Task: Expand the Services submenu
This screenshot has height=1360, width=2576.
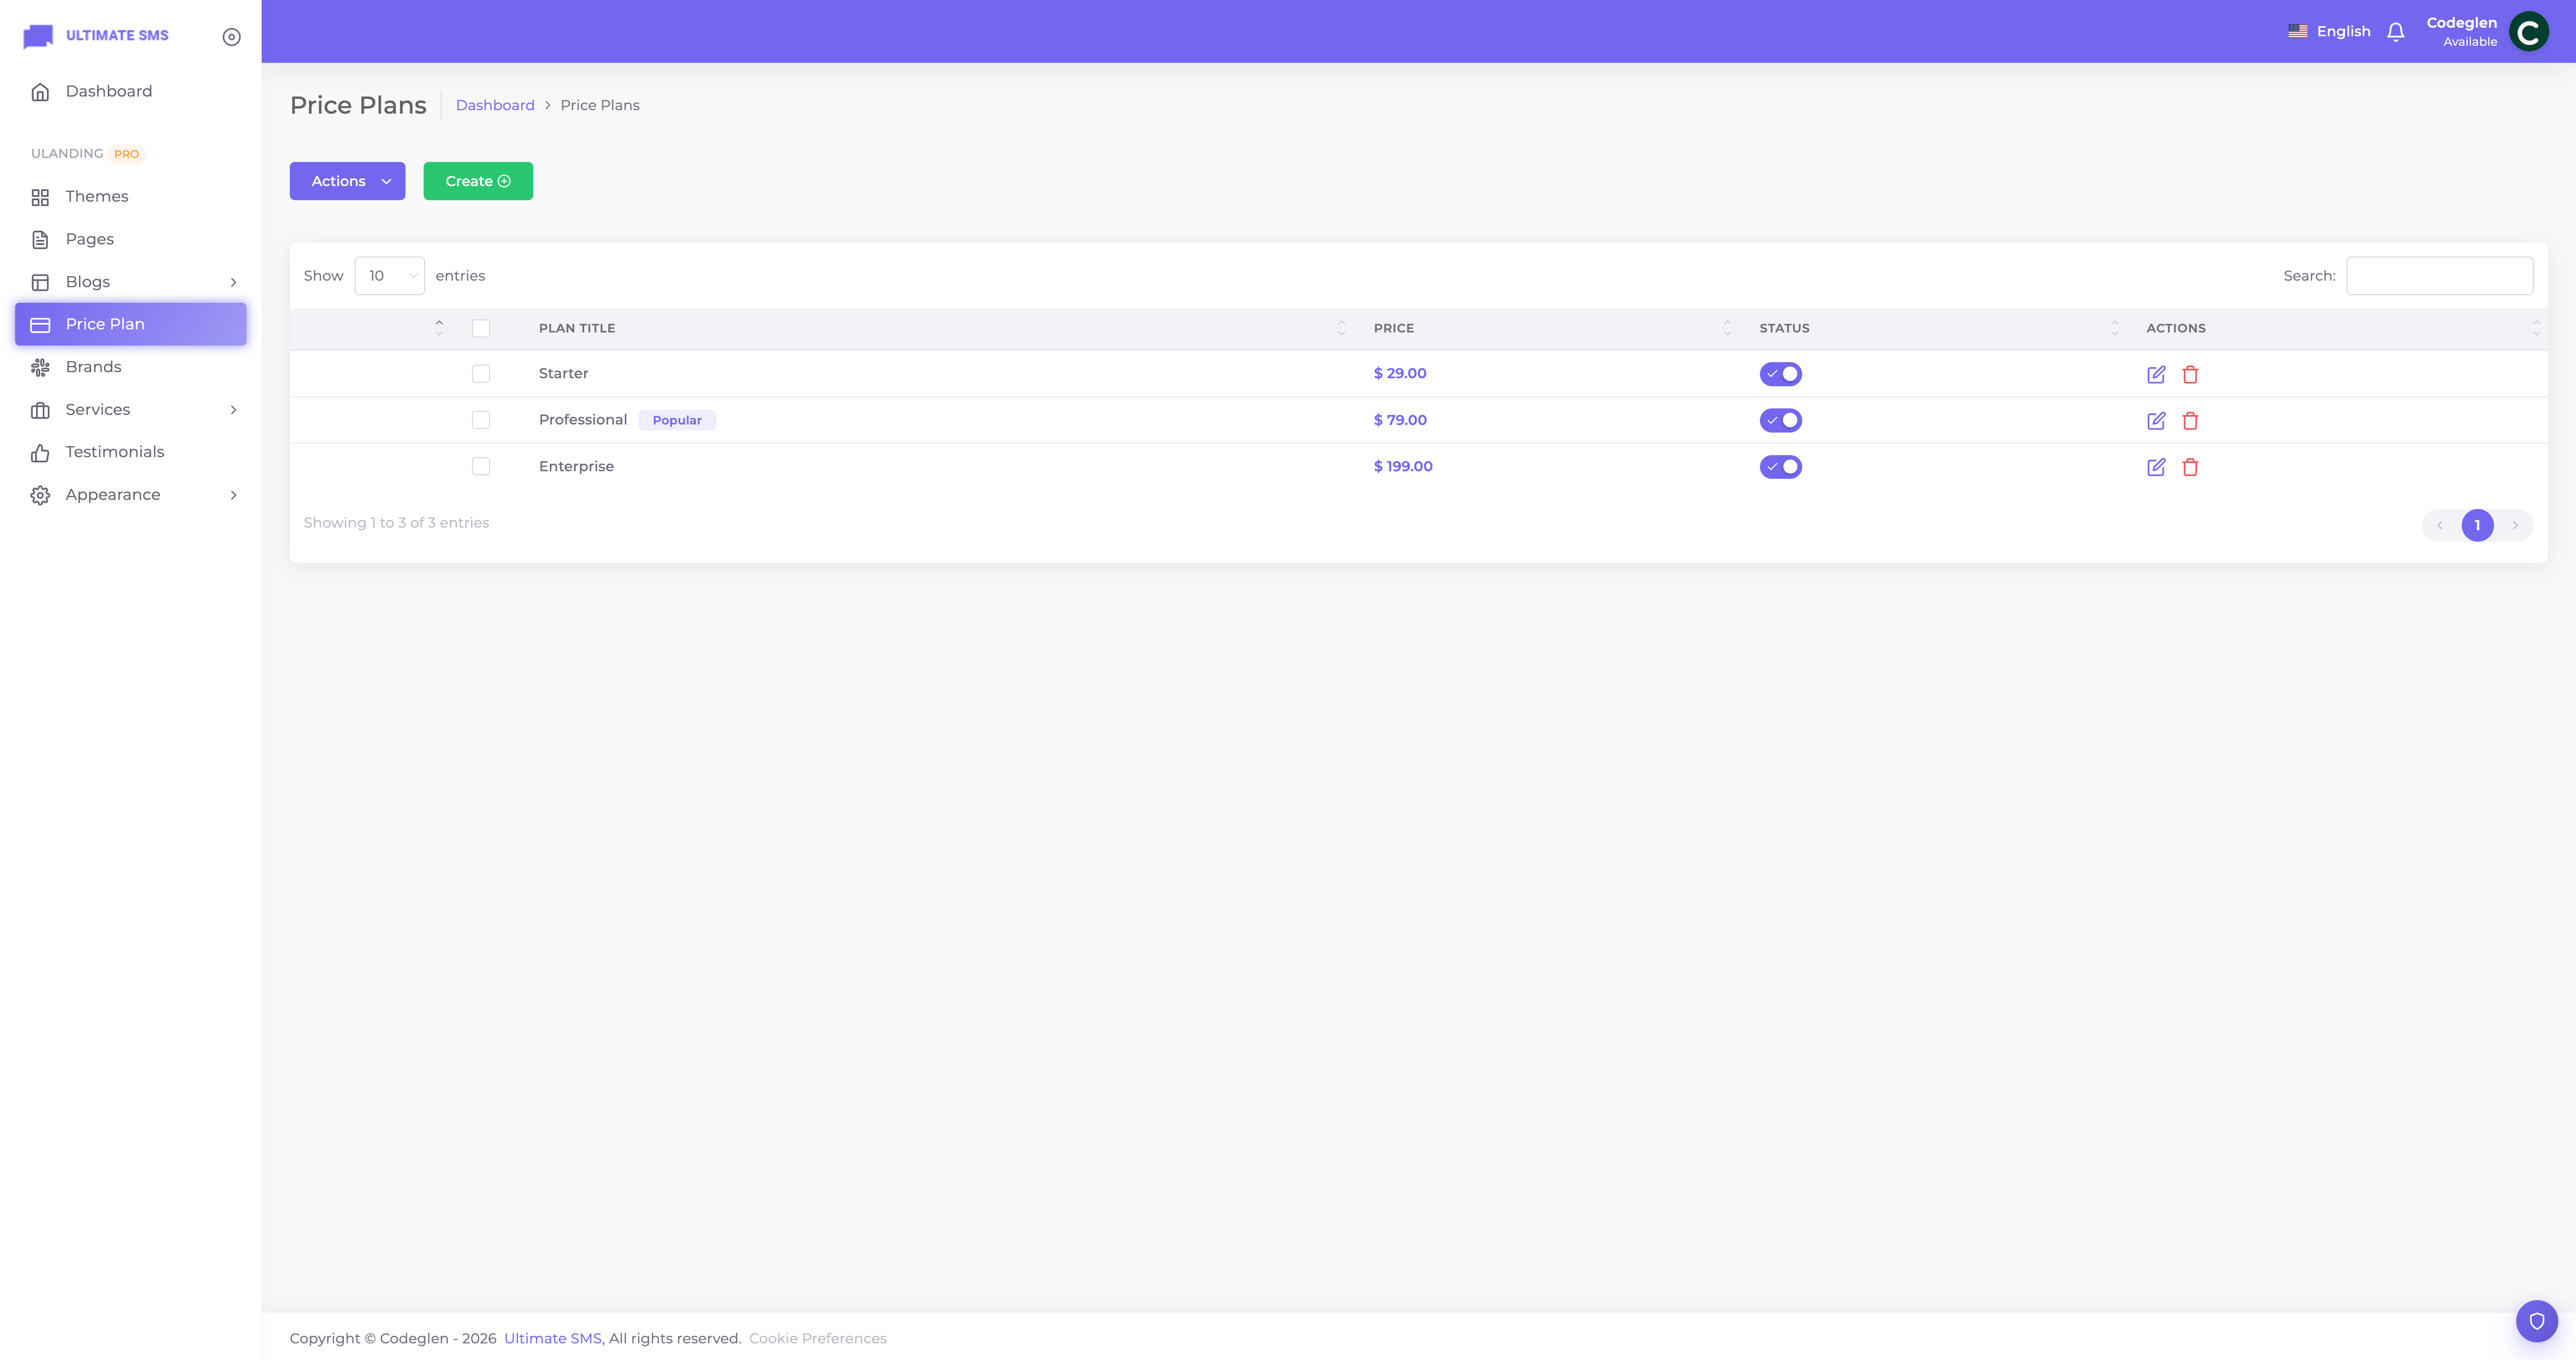Action: tap(131, 410)
